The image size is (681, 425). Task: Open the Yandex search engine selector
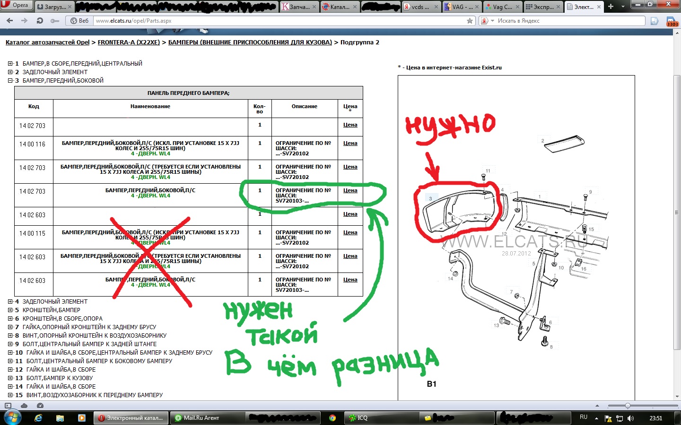pos(487,21)
